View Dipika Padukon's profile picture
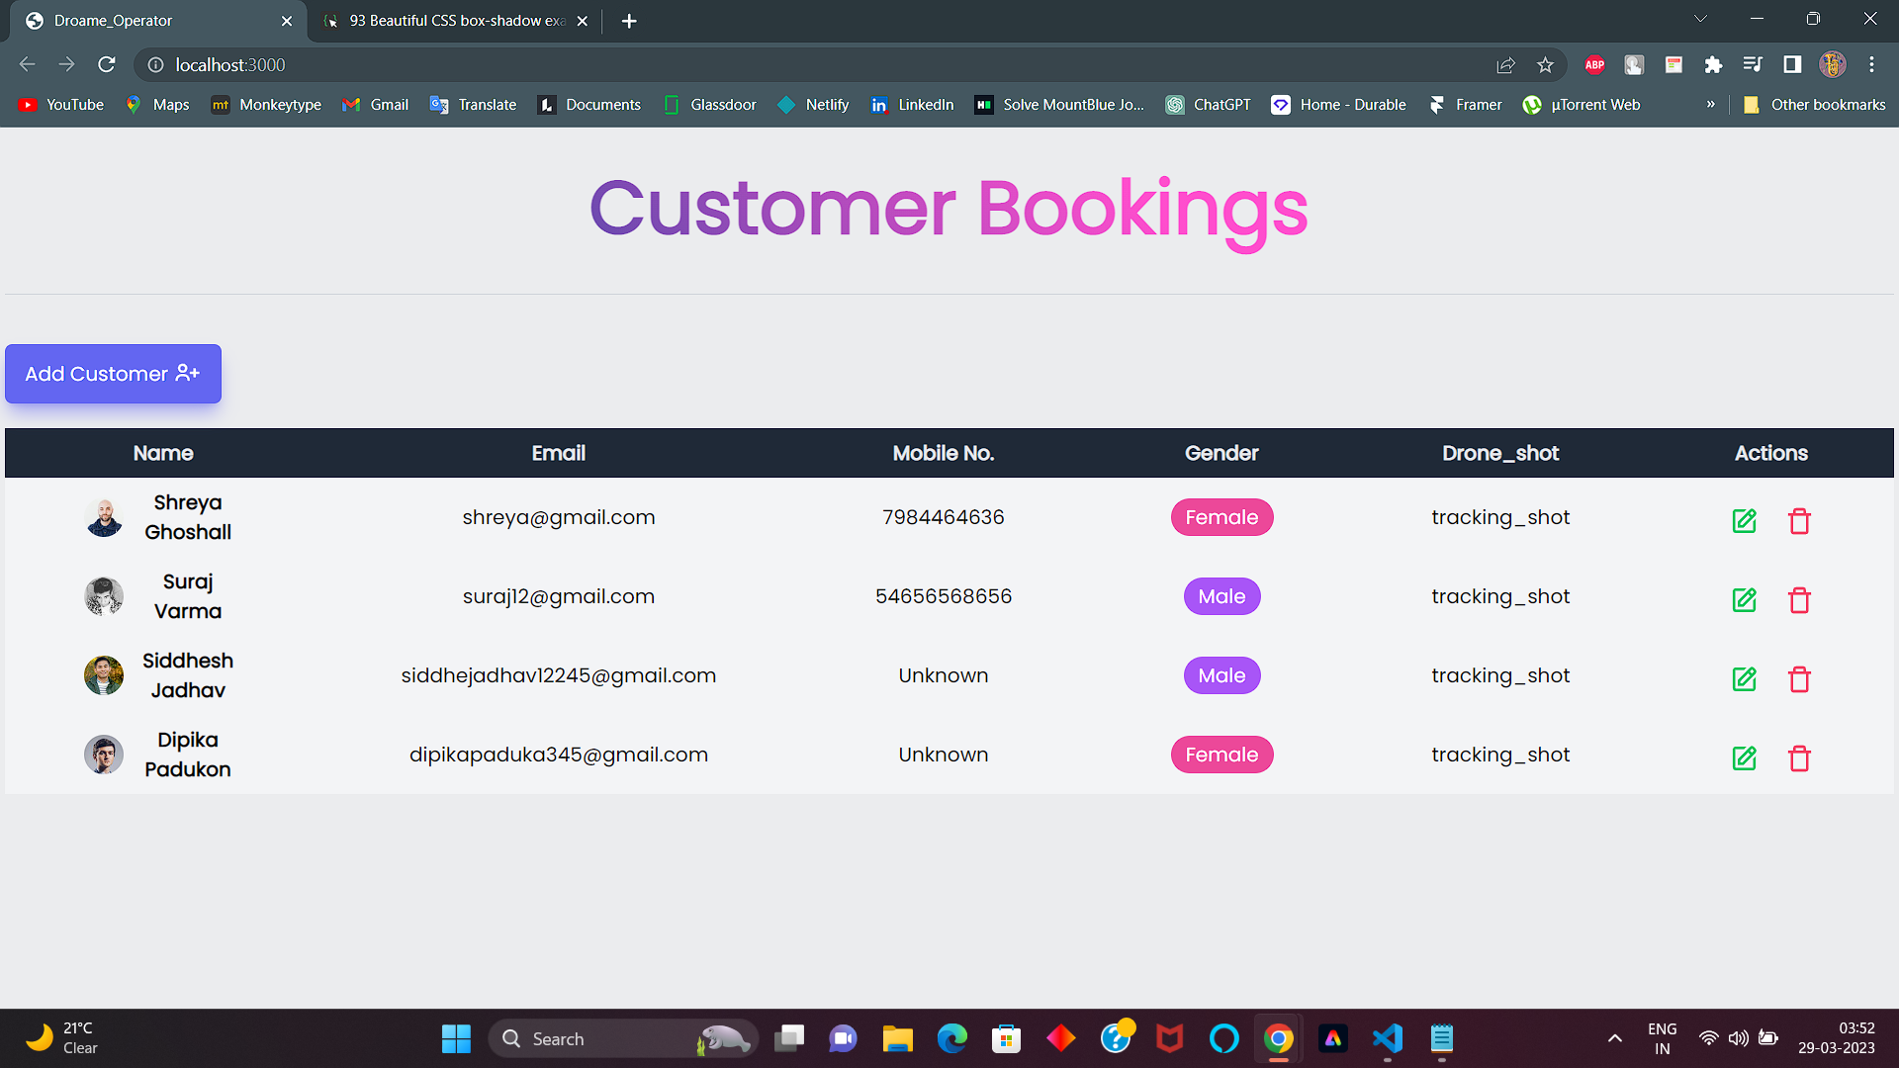 point(103,755)
